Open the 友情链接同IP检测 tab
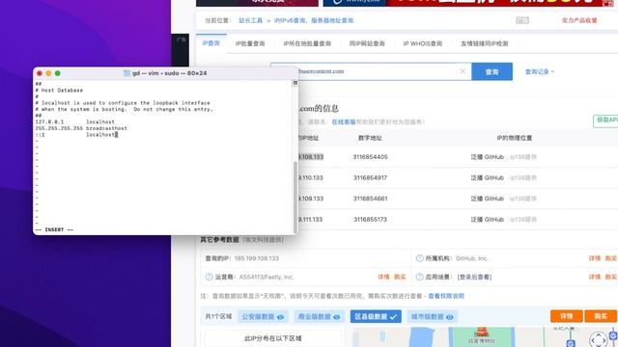 pos(485,43)
